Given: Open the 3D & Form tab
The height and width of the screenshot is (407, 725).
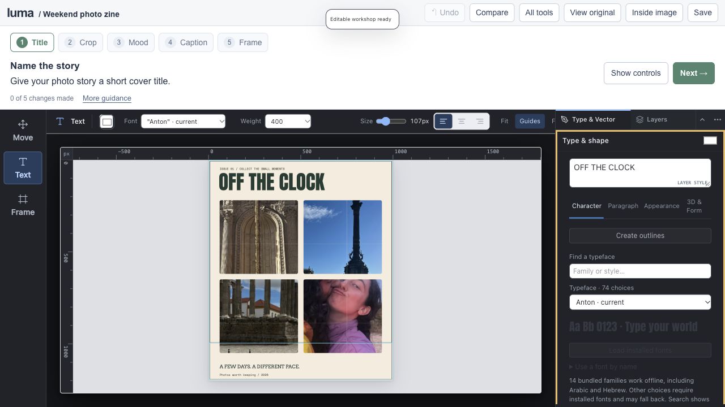Looking at the screenshot, I should [x=694, y=206].
